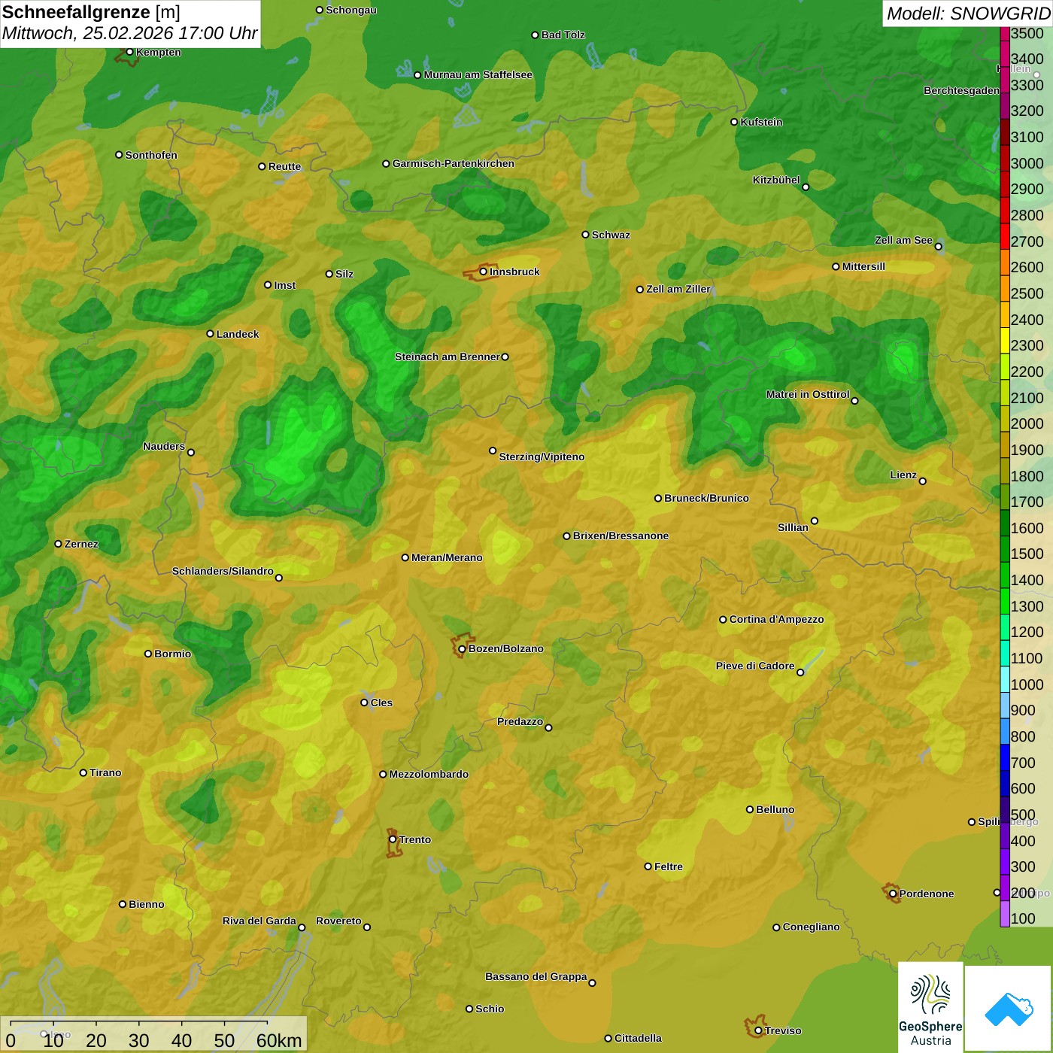Click the Tirano location dot
The height and width of the screenshot is (1053, 1053).
pos(83,772)
